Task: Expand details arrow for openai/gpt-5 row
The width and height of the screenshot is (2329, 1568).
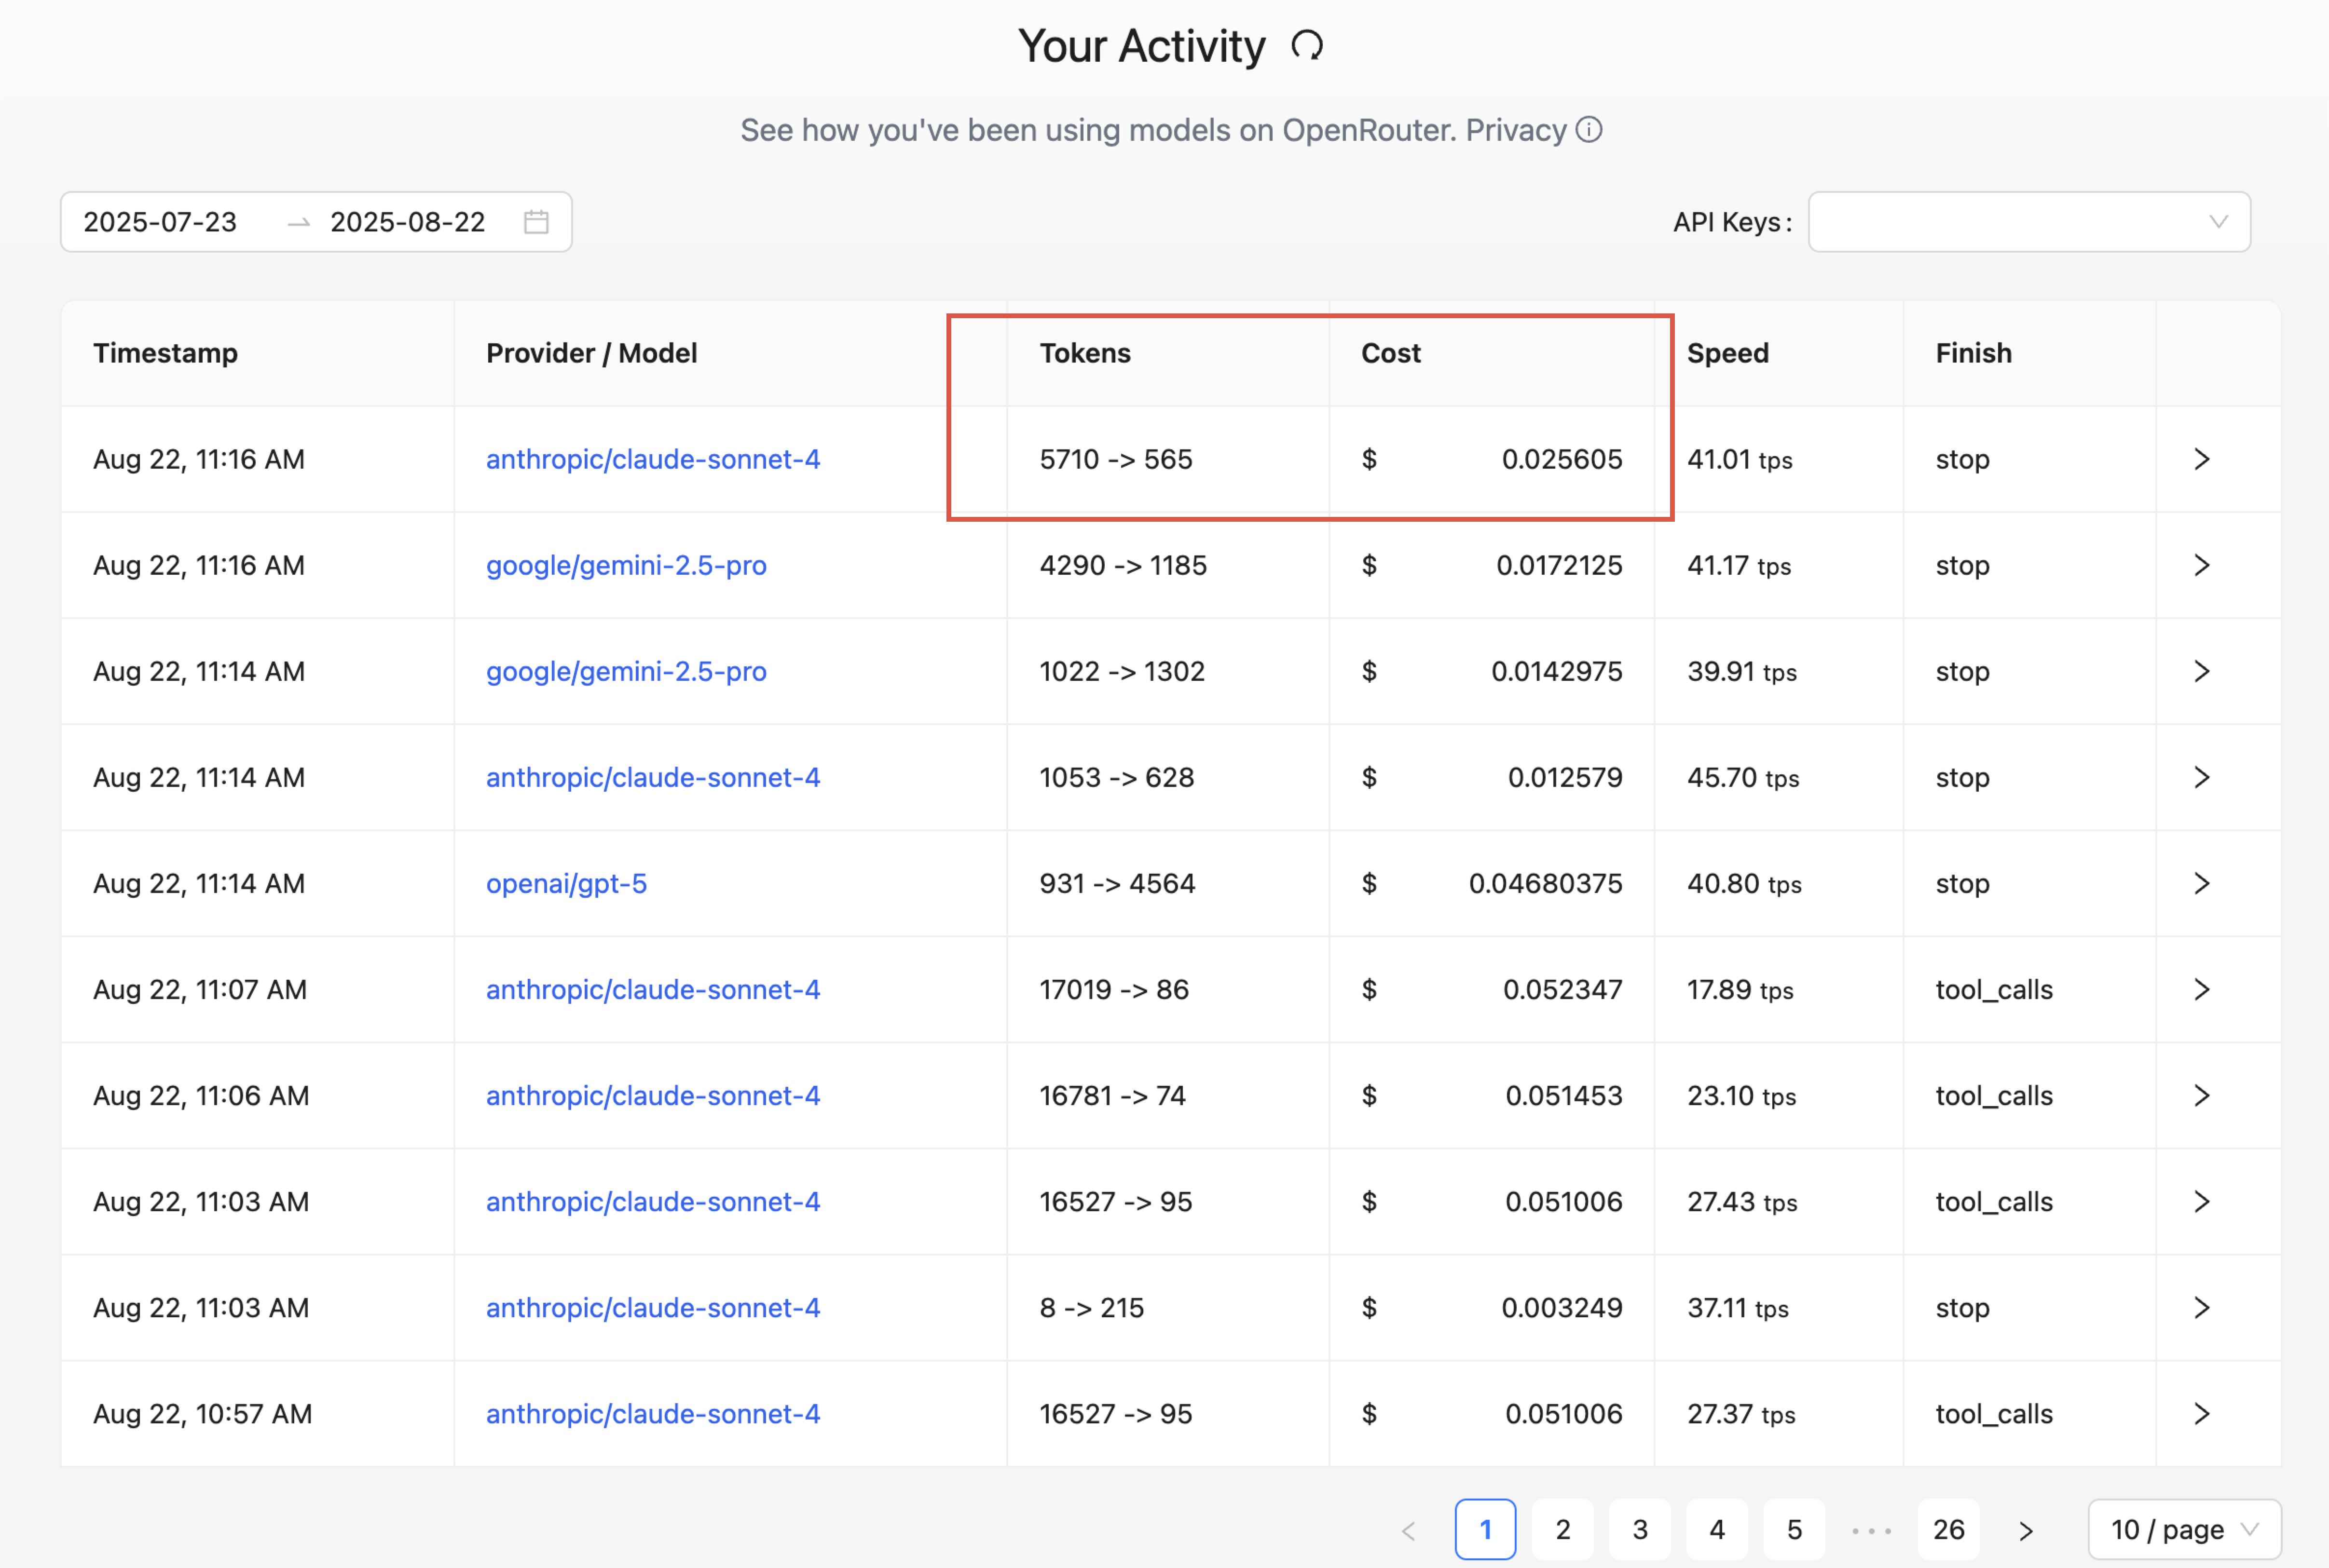Action: pyautogui.click(x=2201, y=884)
